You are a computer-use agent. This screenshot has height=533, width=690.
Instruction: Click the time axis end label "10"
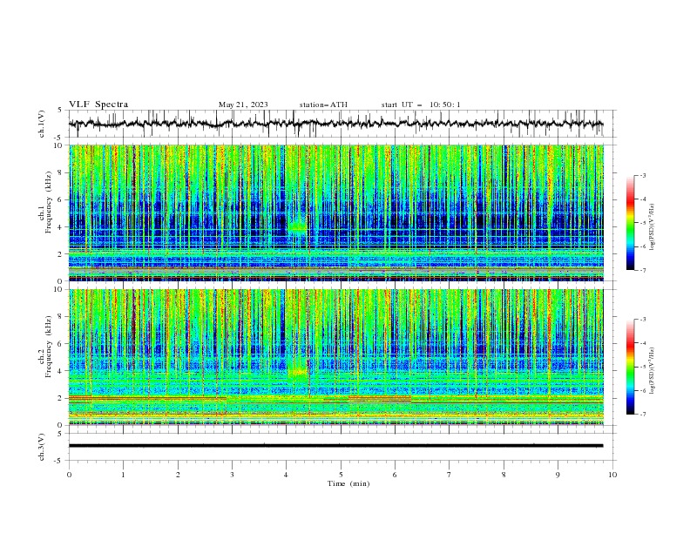coord(612,475)
